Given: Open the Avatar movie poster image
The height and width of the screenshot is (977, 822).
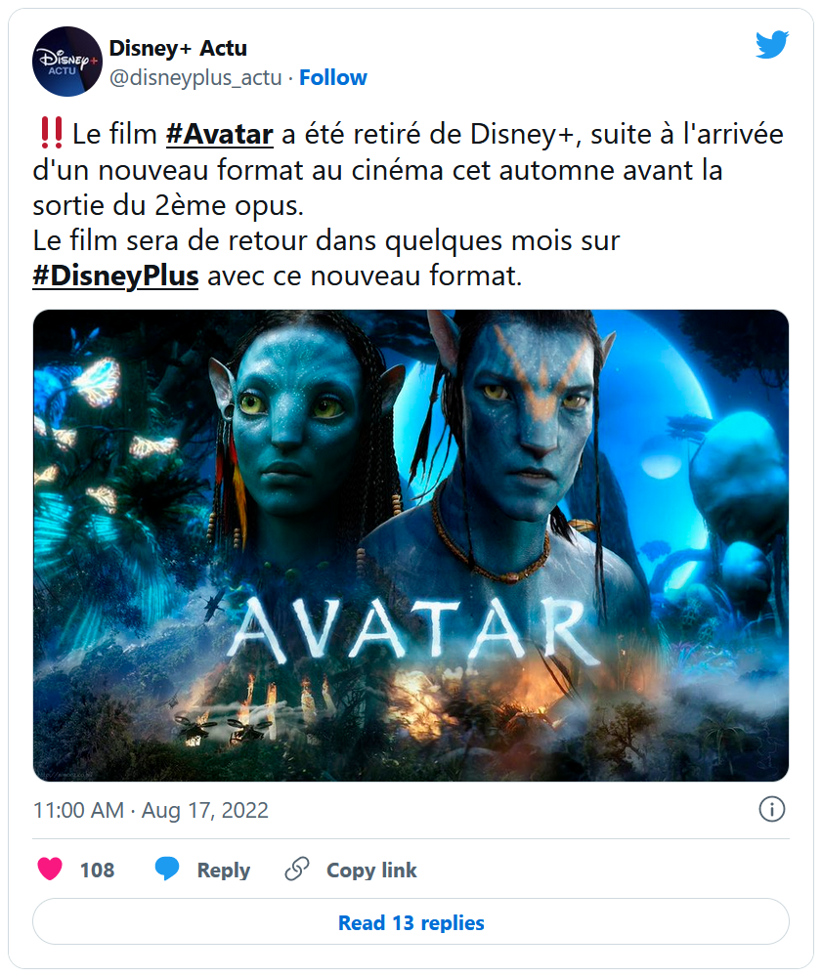Looking at the screenshot, I should pyautogui.click(x=411, y=545).
